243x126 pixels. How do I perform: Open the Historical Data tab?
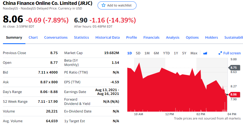[x=108, y=38]
